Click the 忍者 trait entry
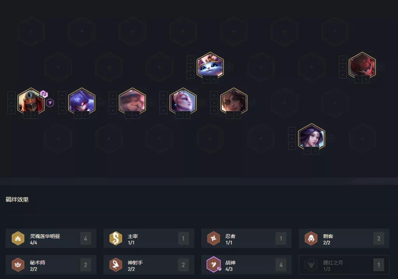 pyautogui.click(x=247, y=238)
